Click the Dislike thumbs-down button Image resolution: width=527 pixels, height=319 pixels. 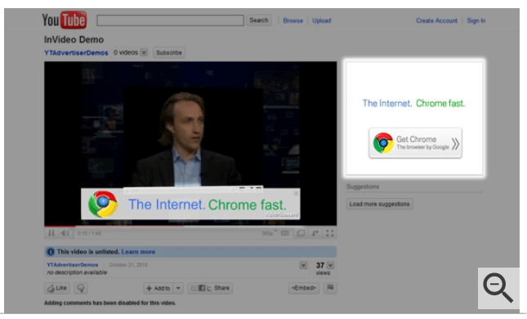tap(81, 288)
